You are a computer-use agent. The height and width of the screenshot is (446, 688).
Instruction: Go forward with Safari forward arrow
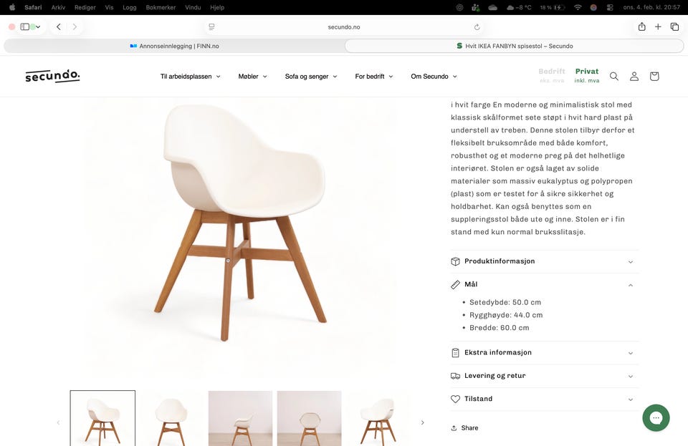click(x=75, y=26)
